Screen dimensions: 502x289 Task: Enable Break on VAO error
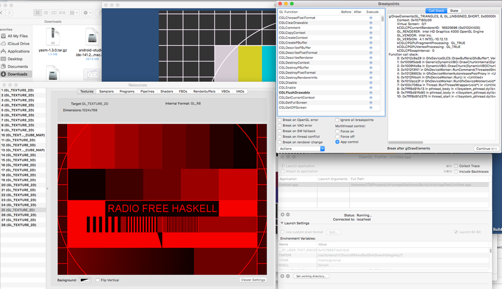[279, 125]
